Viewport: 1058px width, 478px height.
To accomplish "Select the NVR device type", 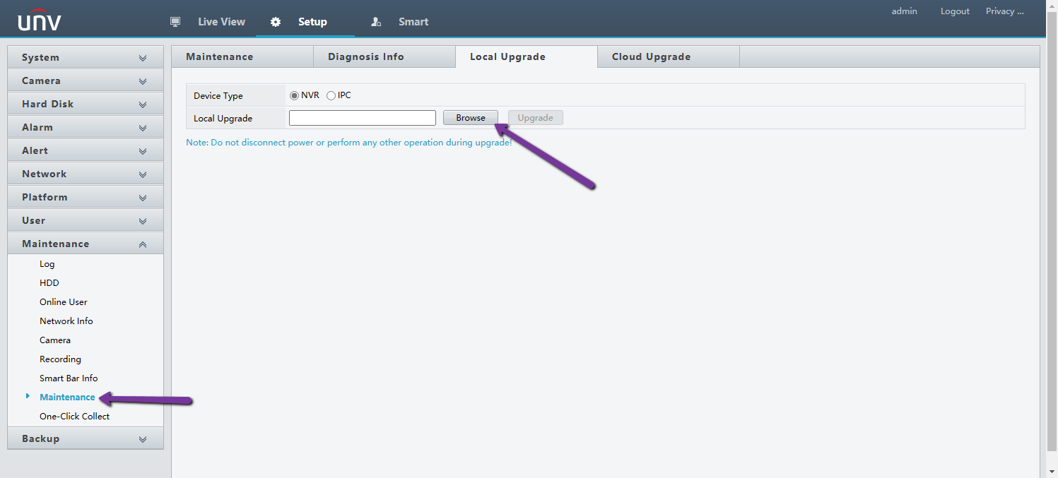I will click(294, 95).
